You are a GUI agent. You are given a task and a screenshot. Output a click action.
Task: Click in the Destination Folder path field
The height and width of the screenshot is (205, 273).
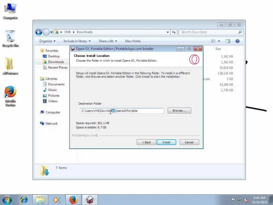(x=122, y=111)
